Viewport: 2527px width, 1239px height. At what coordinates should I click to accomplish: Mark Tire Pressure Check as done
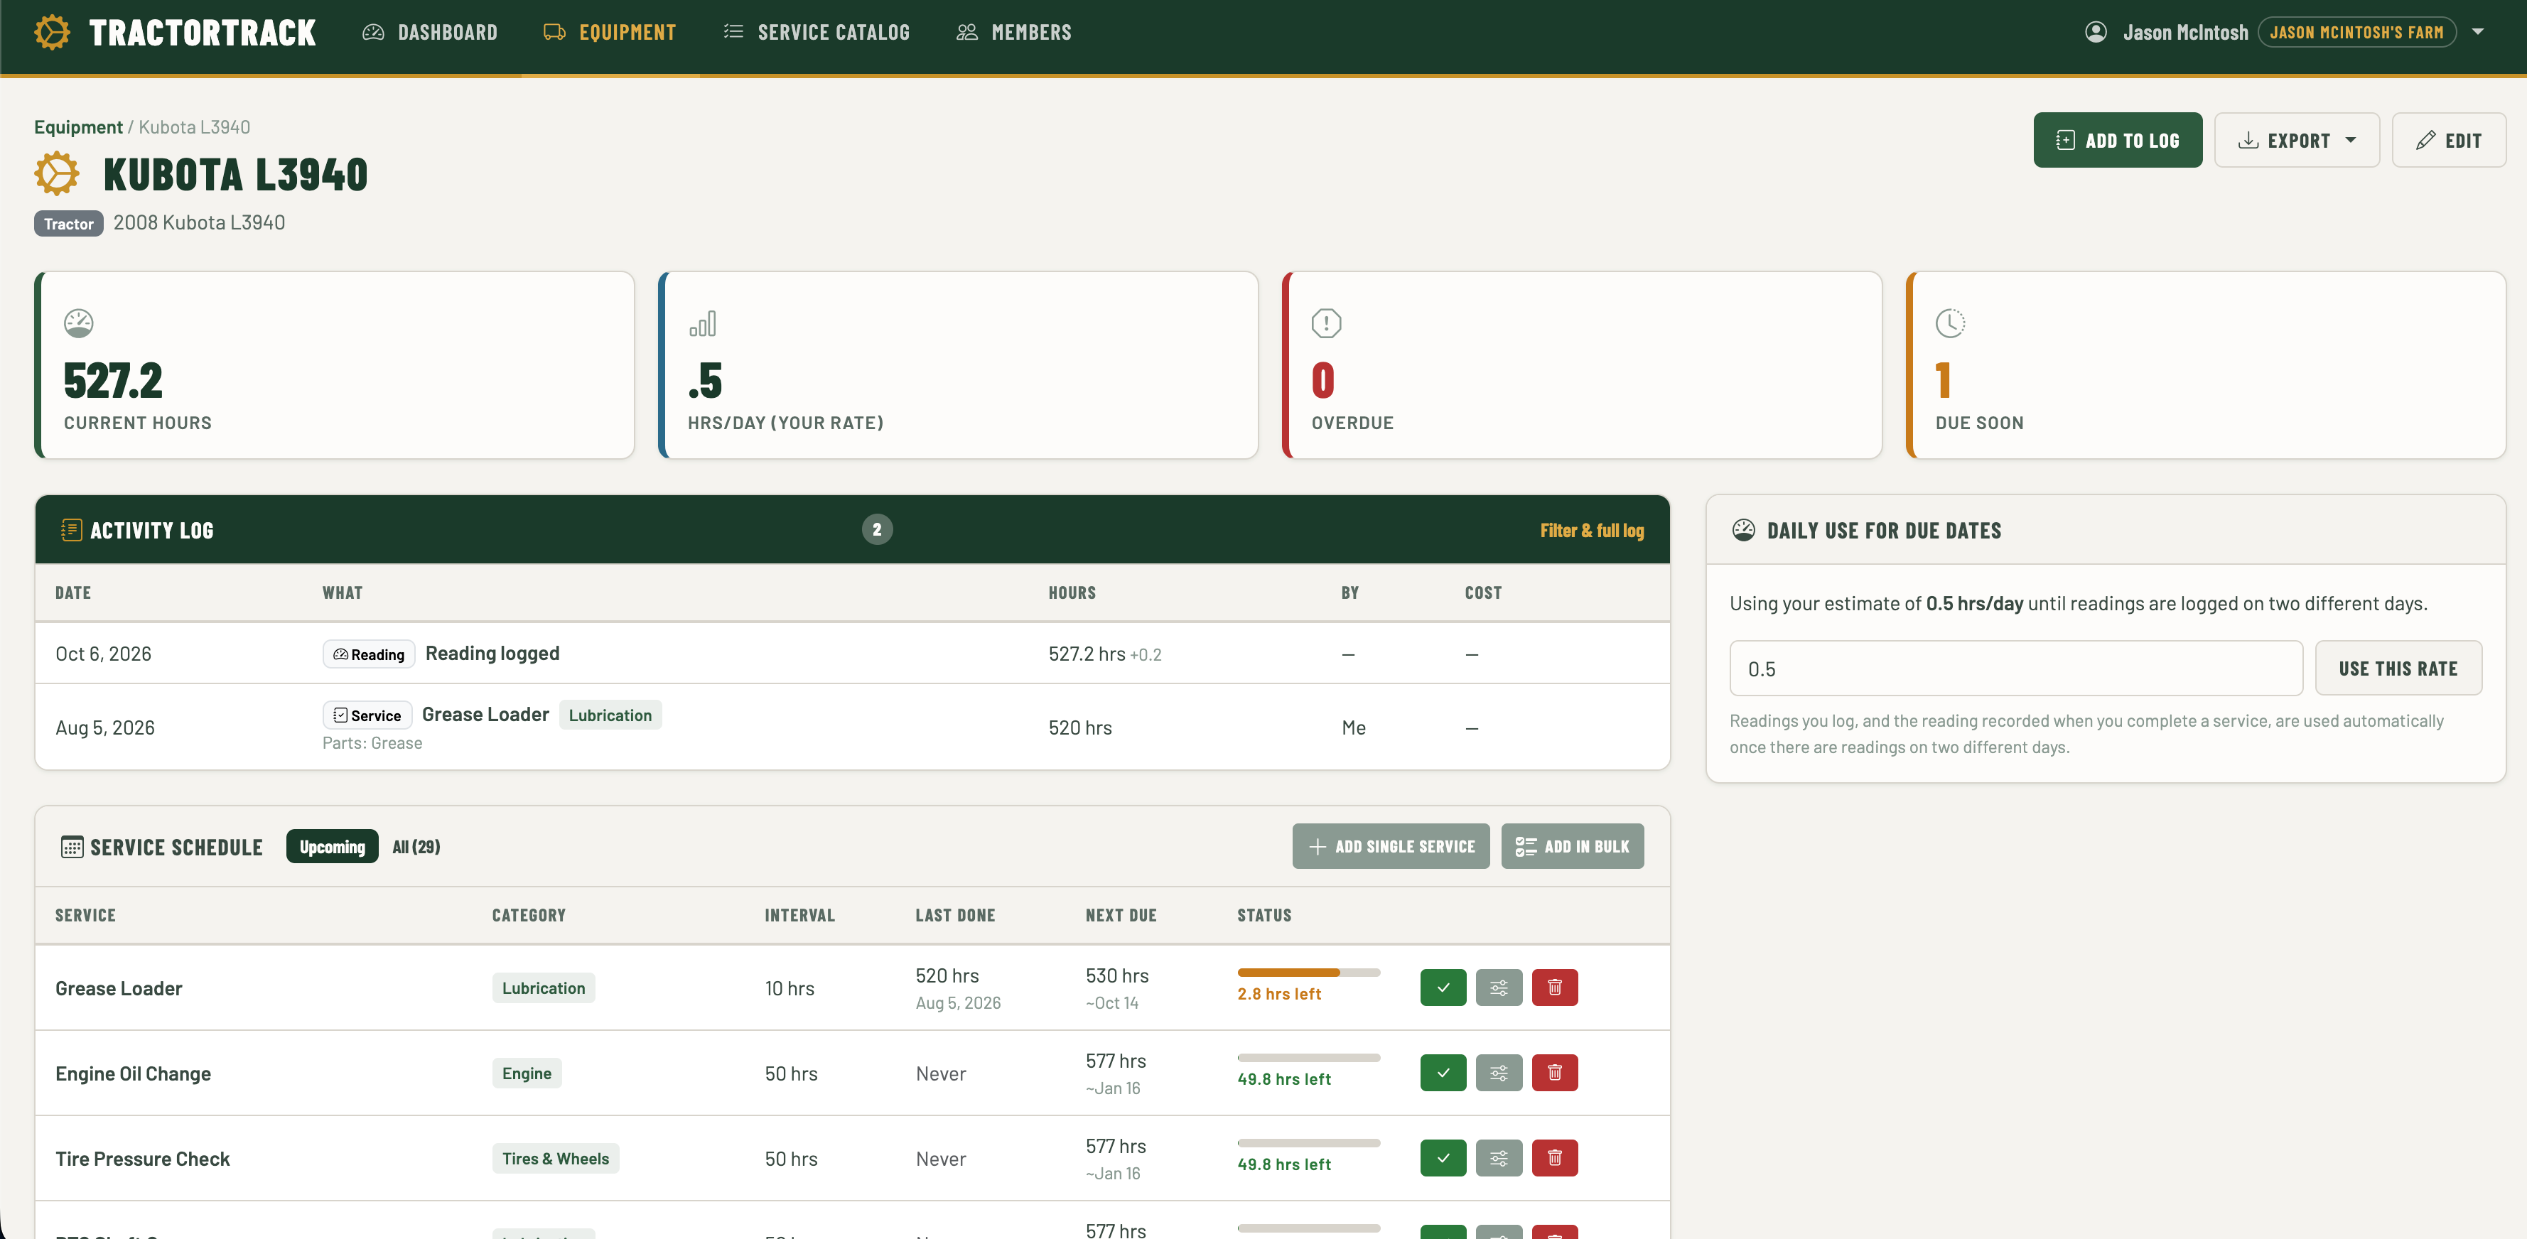pos(1443,1159)
